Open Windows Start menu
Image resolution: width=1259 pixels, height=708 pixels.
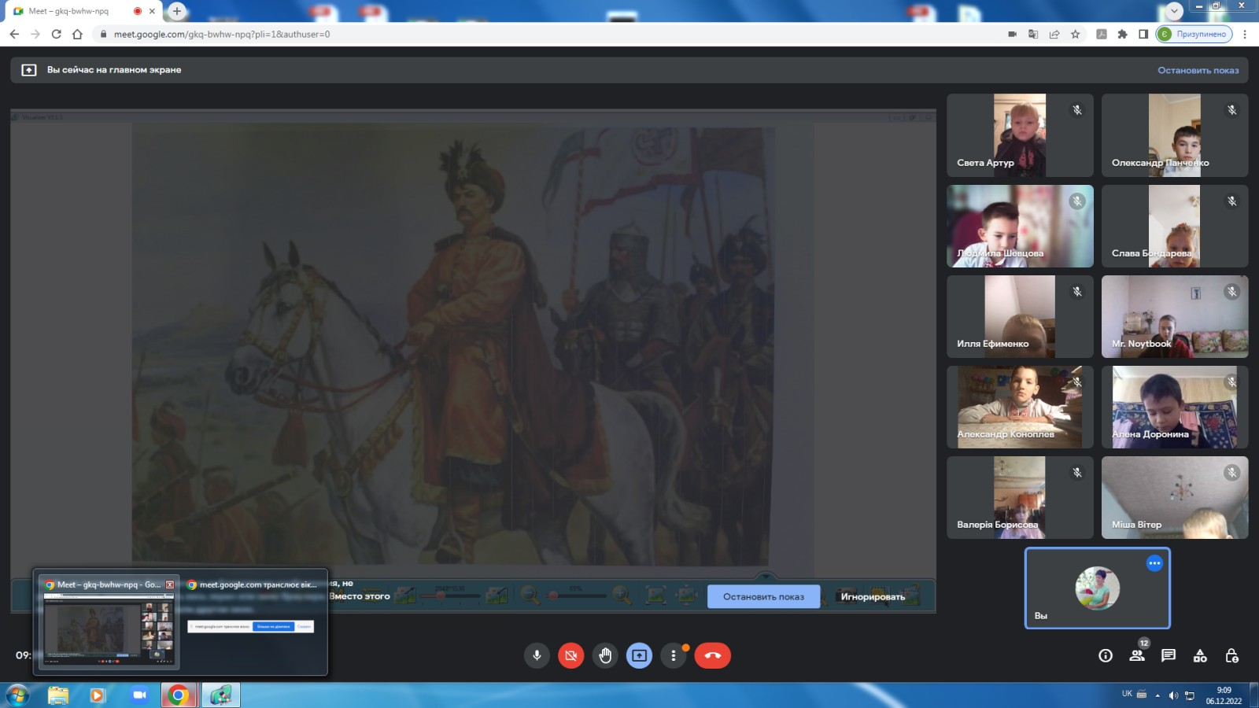[x=17, y=695]
